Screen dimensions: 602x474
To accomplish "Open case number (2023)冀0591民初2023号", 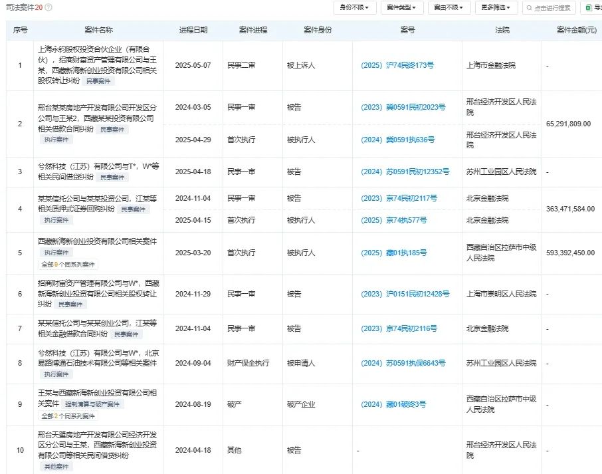I will [x=403, y=107].
